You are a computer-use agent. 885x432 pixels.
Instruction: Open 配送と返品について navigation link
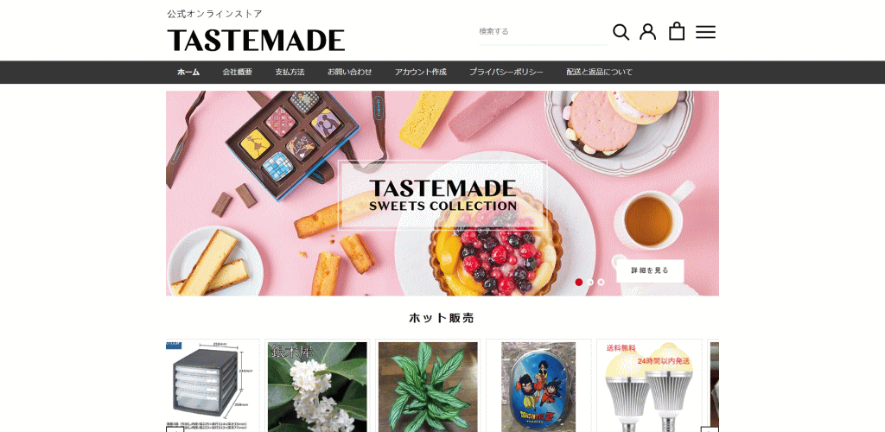[x=600, y=73]
